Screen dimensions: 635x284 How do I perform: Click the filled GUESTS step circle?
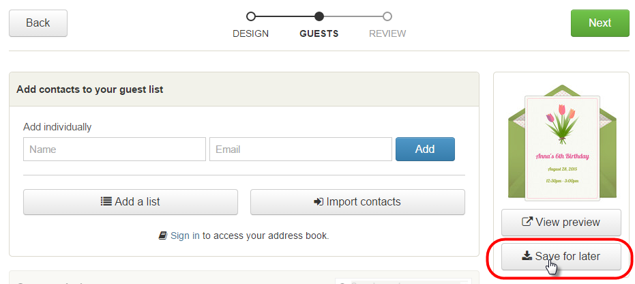pyautogui.click(x=319, y=16)
